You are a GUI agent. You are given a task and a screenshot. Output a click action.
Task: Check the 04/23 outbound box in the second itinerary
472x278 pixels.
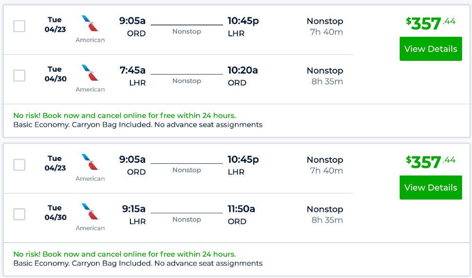click(19, 165)
